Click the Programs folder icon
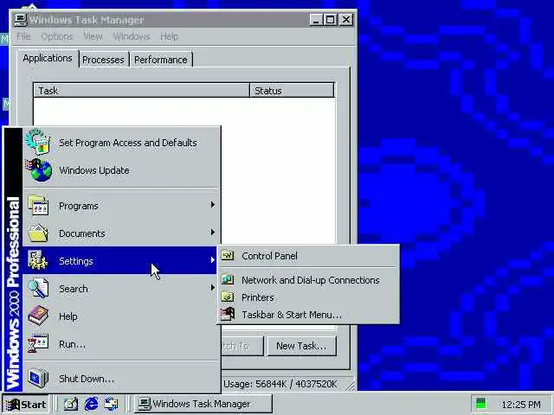 (38, 206)
